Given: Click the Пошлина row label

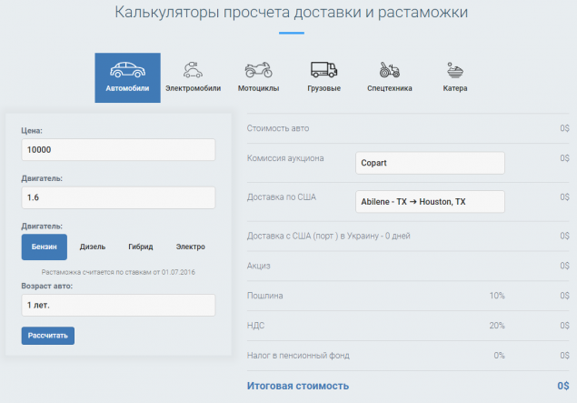Looking at the screenshot, I should click(264, 296).
